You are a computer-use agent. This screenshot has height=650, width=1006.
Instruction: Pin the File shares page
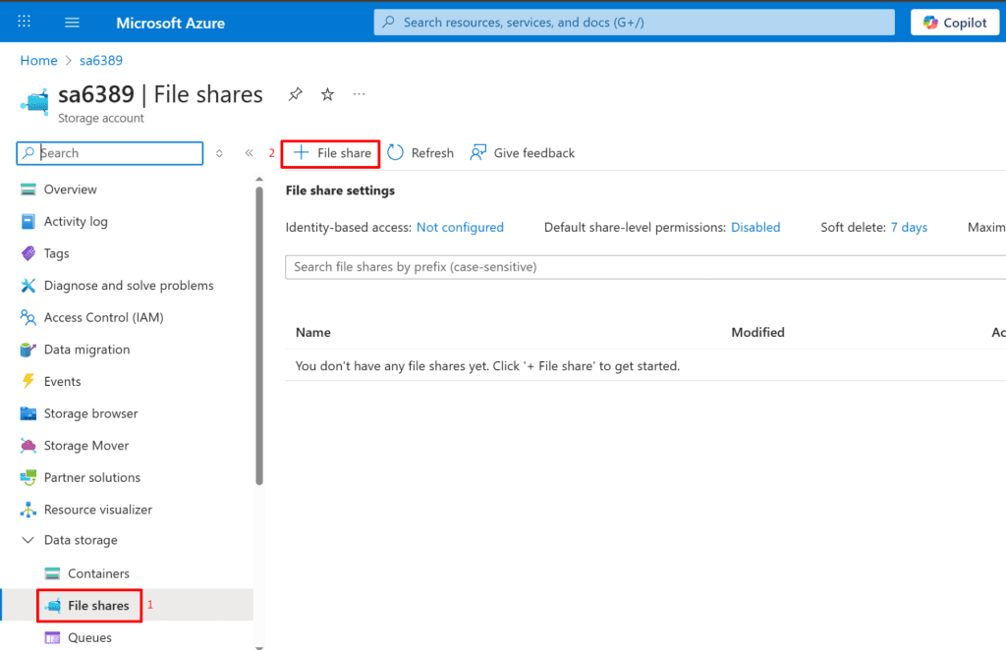click(x=295, y=94)
